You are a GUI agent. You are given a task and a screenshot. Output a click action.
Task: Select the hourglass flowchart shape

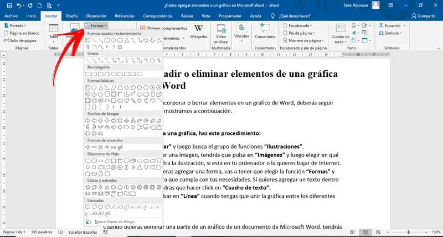(127, 167)
